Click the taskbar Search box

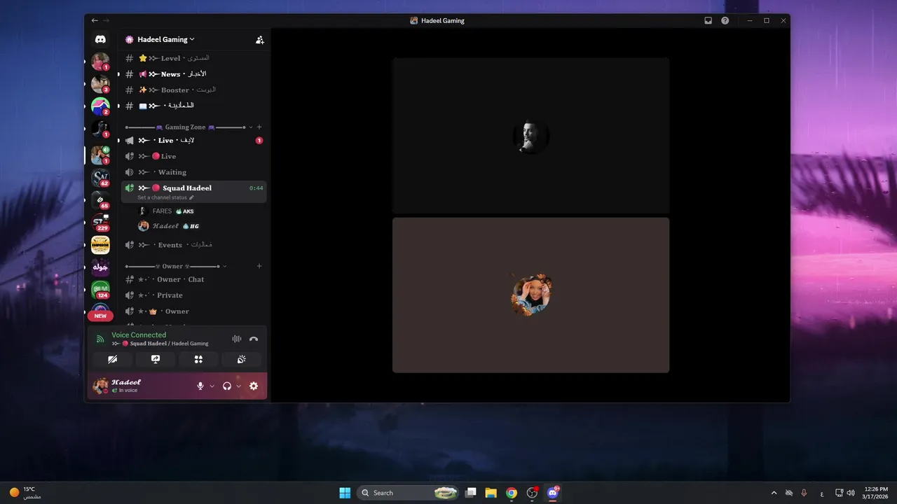click(x=409, y=493)
